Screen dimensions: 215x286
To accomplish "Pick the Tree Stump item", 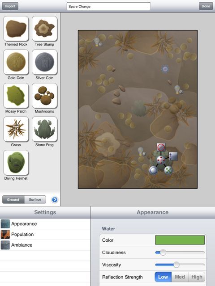I will [x=45, y=29].
